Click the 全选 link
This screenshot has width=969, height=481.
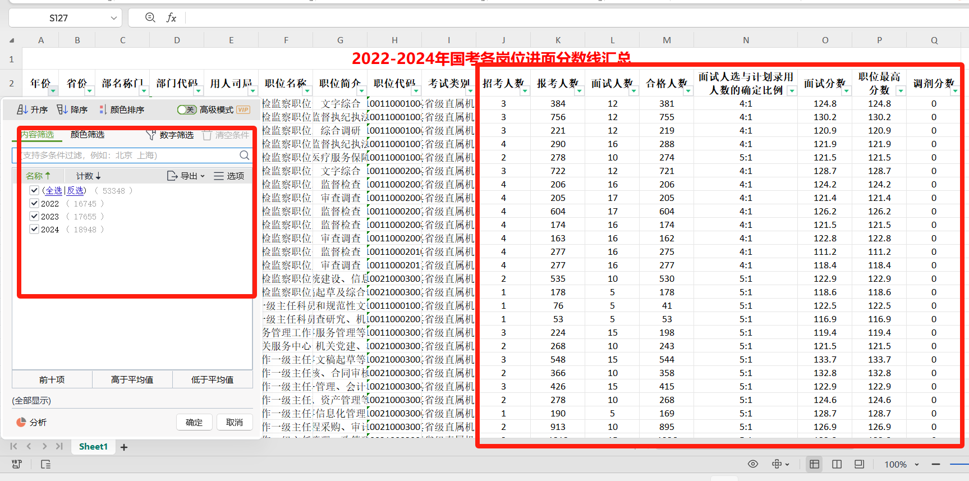pyautogui.click(x=54, y=191)
